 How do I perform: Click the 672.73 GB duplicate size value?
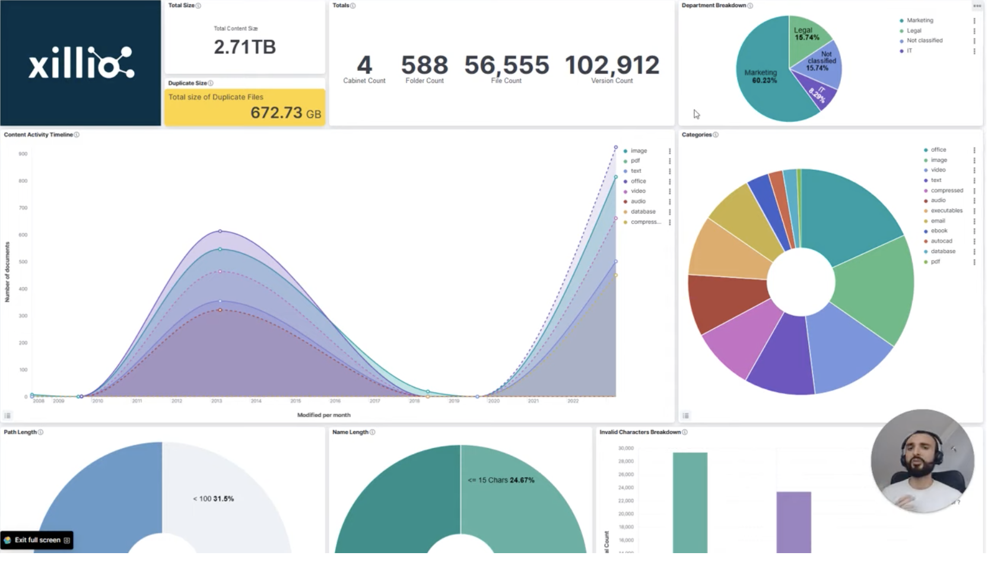click(x=285, y=113)
